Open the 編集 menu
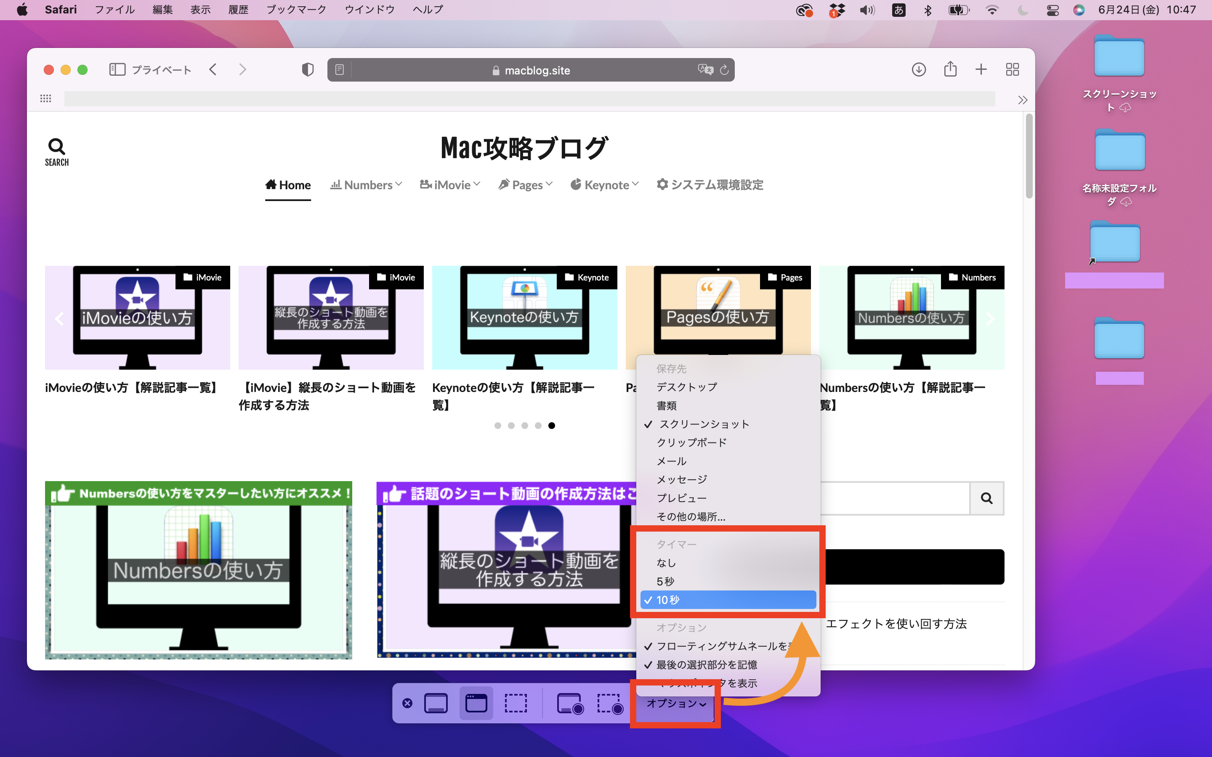The image size is (1212, 757). tap(163, 10)
